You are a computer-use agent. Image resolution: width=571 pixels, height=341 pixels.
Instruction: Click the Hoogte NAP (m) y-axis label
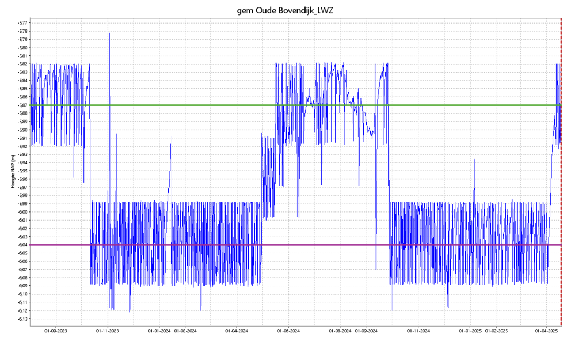pos(11,171)
